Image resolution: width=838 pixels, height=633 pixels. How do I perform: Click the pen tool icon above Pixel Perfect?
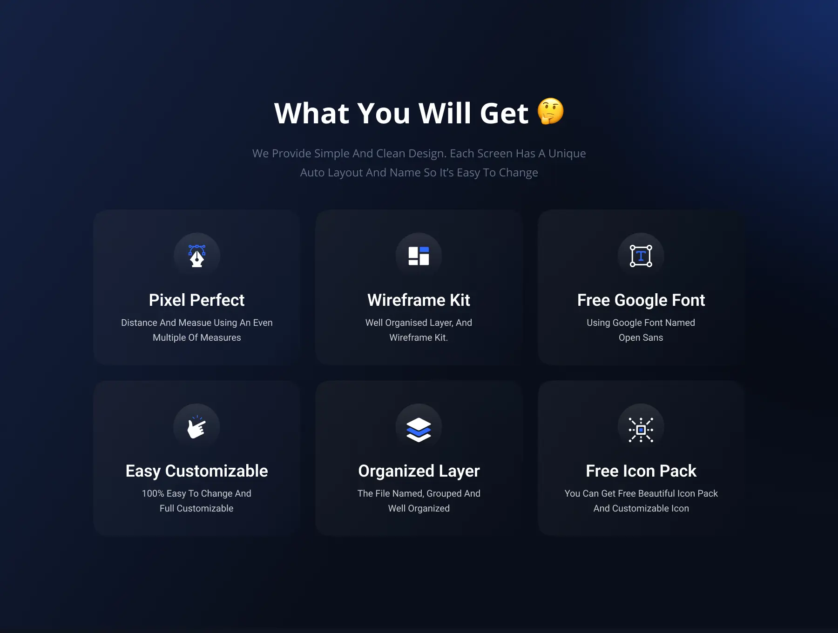click(x=197, y=256)
